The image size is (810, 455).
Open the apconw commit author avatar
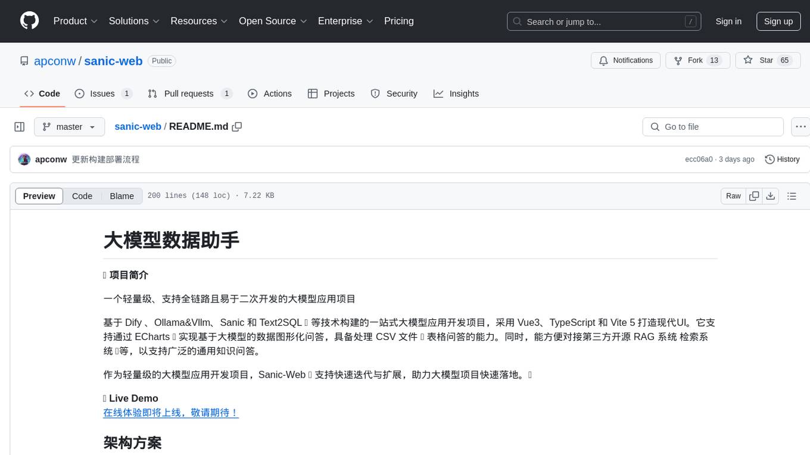24,160
